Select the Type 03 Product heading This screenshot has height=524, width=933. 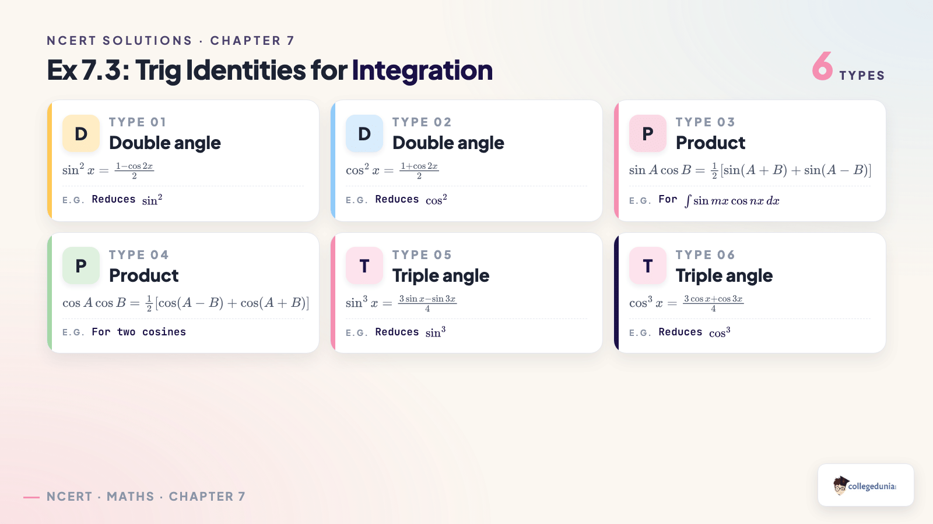point(710,143)
